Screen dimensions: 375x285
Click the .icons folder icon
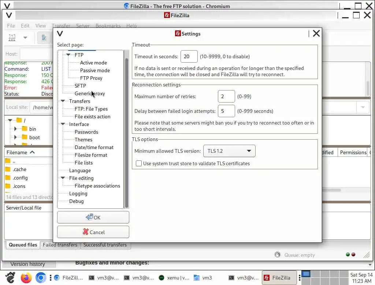(x=8, y=186)
